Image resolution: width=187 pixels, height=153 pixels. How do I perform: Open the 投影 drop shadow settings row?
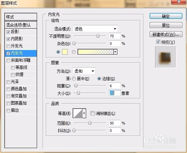coord(21,32)
